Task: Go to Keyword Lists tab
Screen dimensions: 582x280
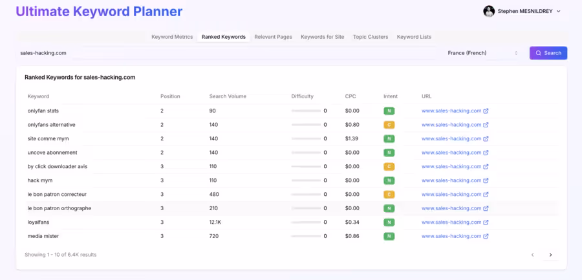Action: tap(415, 37)
